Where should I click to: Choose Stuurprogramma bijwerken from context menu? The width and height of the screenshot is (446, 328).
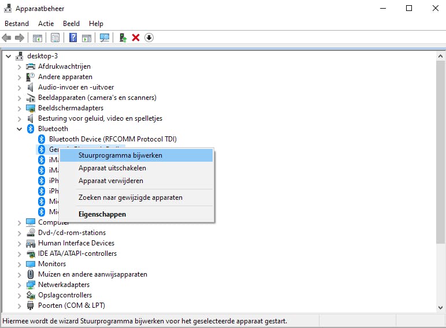[136, 155]
